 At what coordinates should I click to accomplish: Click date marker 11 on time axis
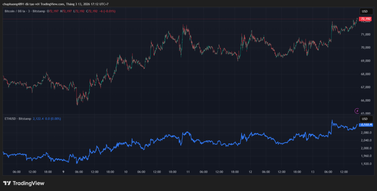click(188, 171)
